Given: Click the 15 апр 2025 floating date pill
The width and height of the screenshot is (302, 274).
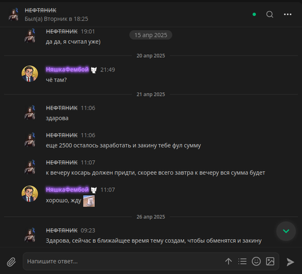Looking at the screenshot, I should click(150, 35).
